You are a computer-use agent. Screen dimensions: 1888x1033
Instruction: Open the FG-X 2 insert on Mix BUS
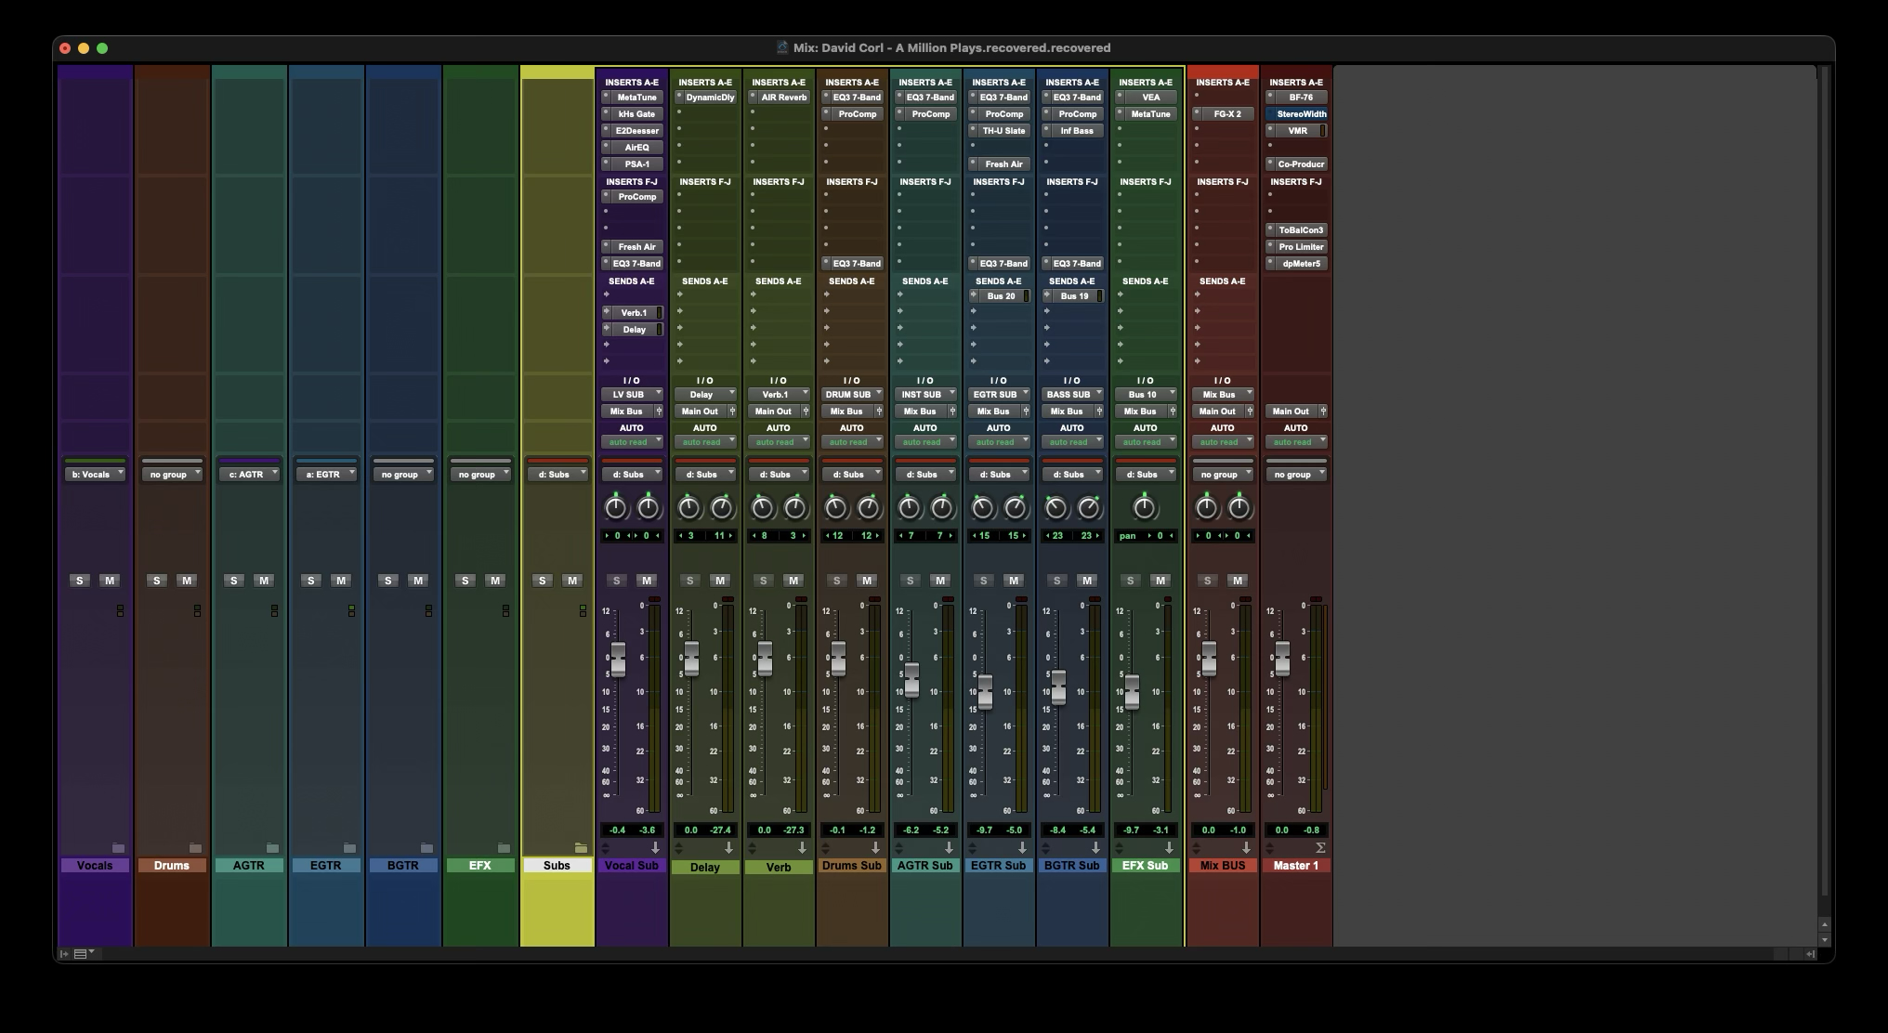pos(1228,114)
